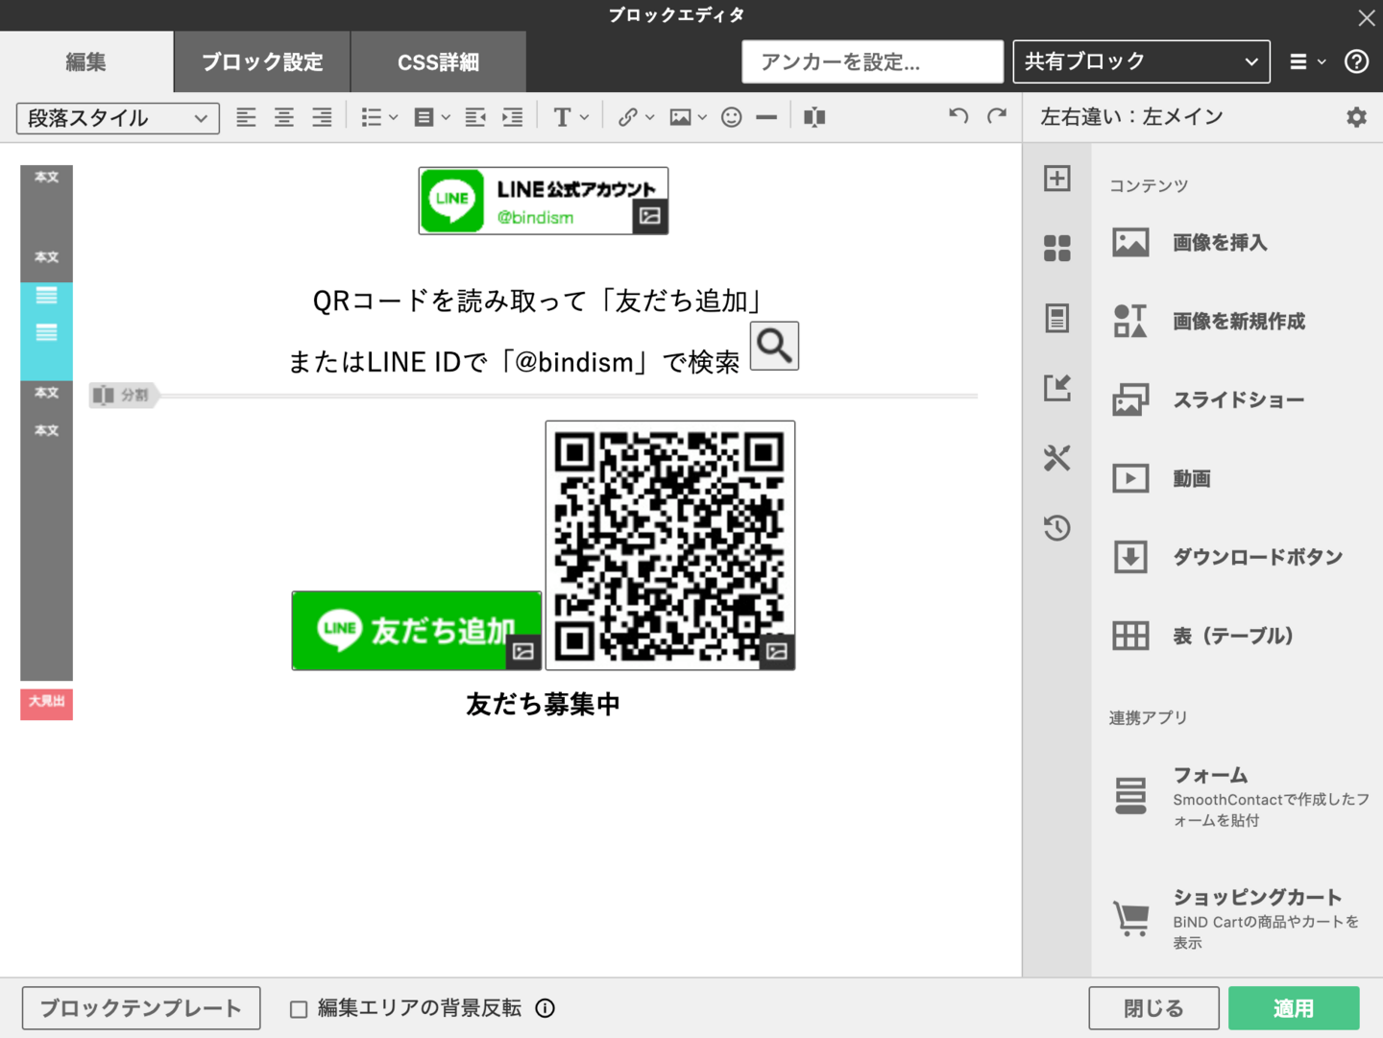
Task: Open the text style T dropdown
Action: pyautogui.click(x=570, y=117)
